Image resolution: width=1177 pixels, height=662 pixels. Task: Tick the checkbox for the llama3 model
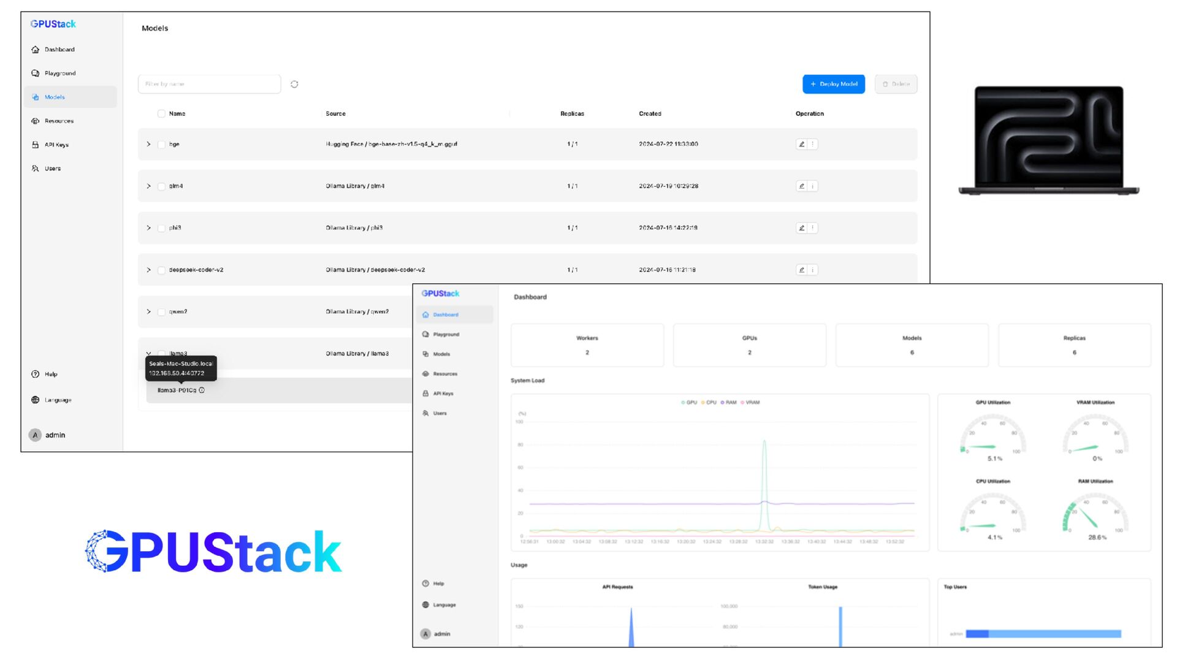click(x=161, y=353)
